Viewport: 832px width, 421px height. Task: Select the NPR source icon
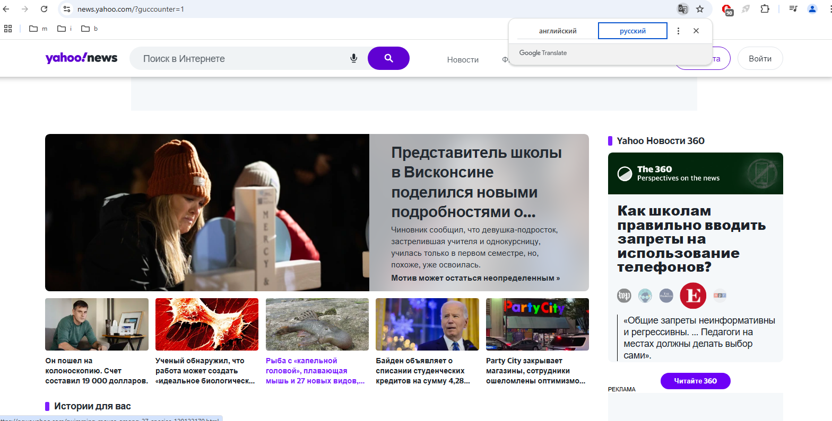click(720, 295)
